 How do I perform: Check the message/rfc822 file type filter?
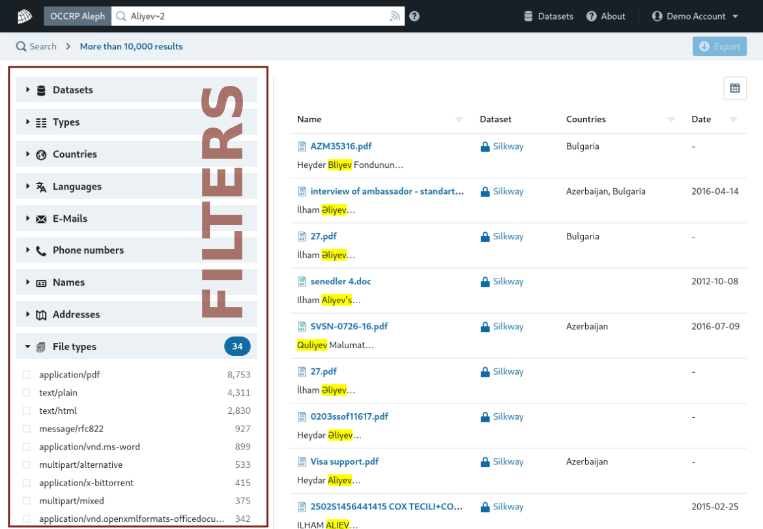click(x=26, y=428)
